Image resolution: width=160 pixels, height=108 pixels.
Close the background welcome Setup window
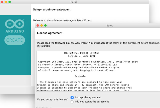[x=2, y=2]
